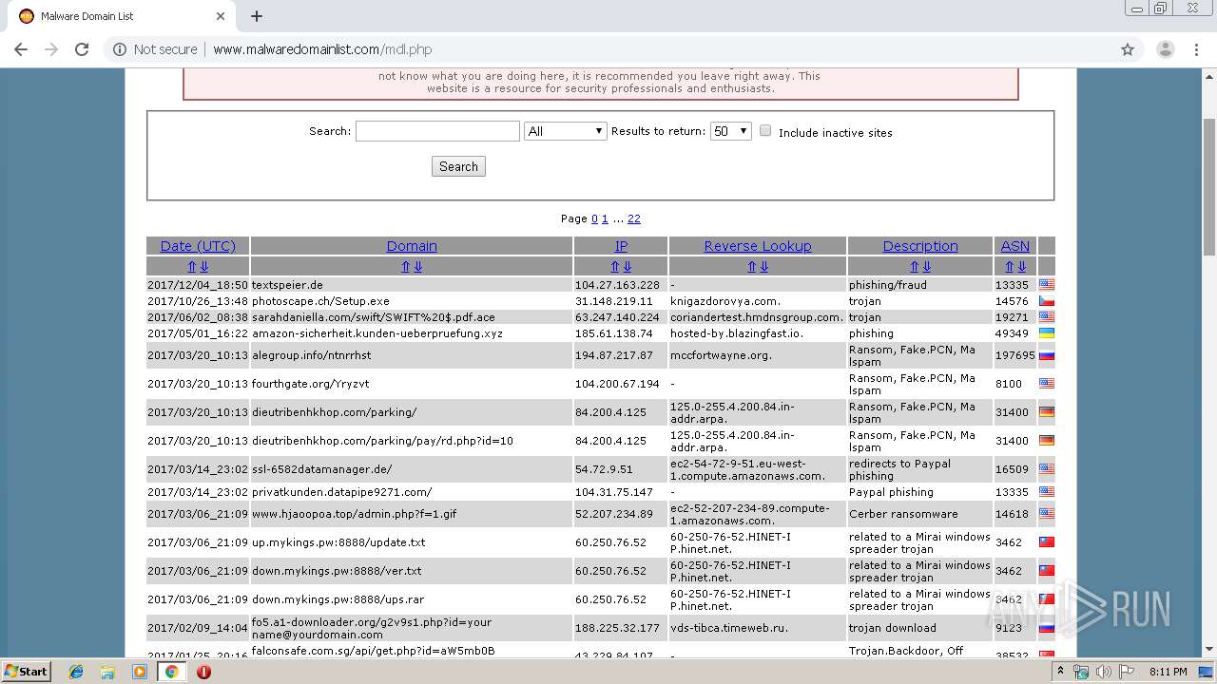
Task: Open the red stop-sign taskbar application
Action: tap(203, 672)
